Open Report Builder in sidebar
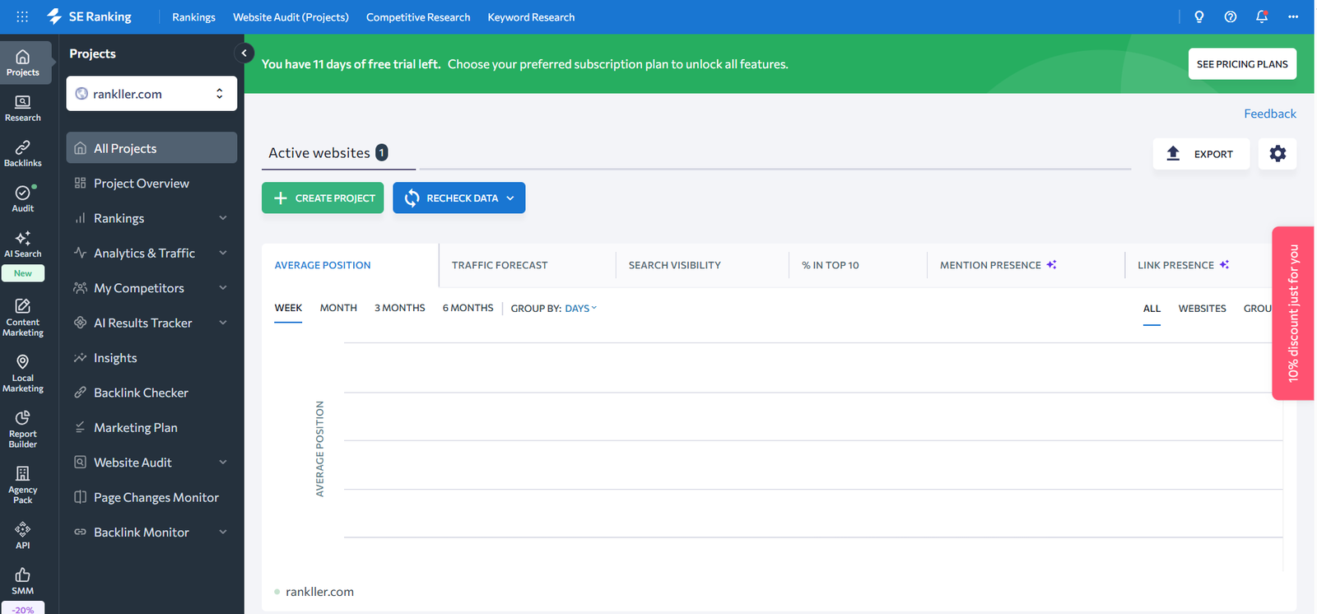The height and width of the screenshot is (614, 1317). tap(23, 429)
